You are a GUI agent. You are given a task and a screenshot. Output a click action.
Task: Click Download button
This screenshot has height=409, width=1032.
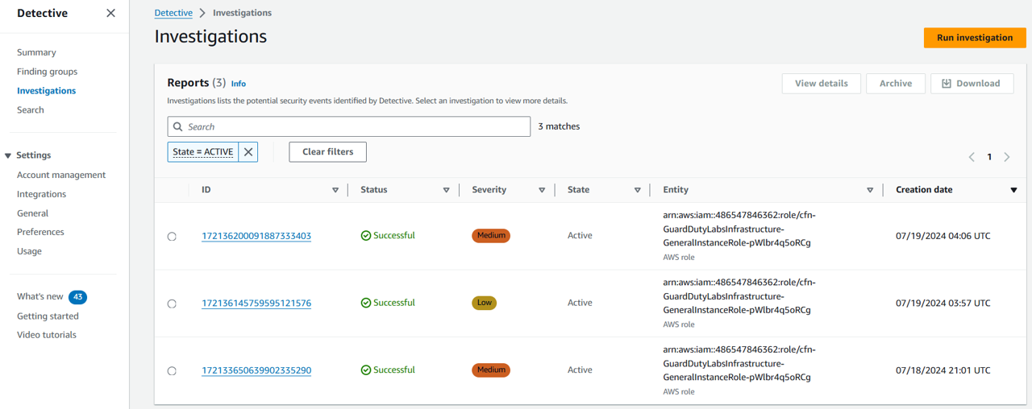click(972, 84)
